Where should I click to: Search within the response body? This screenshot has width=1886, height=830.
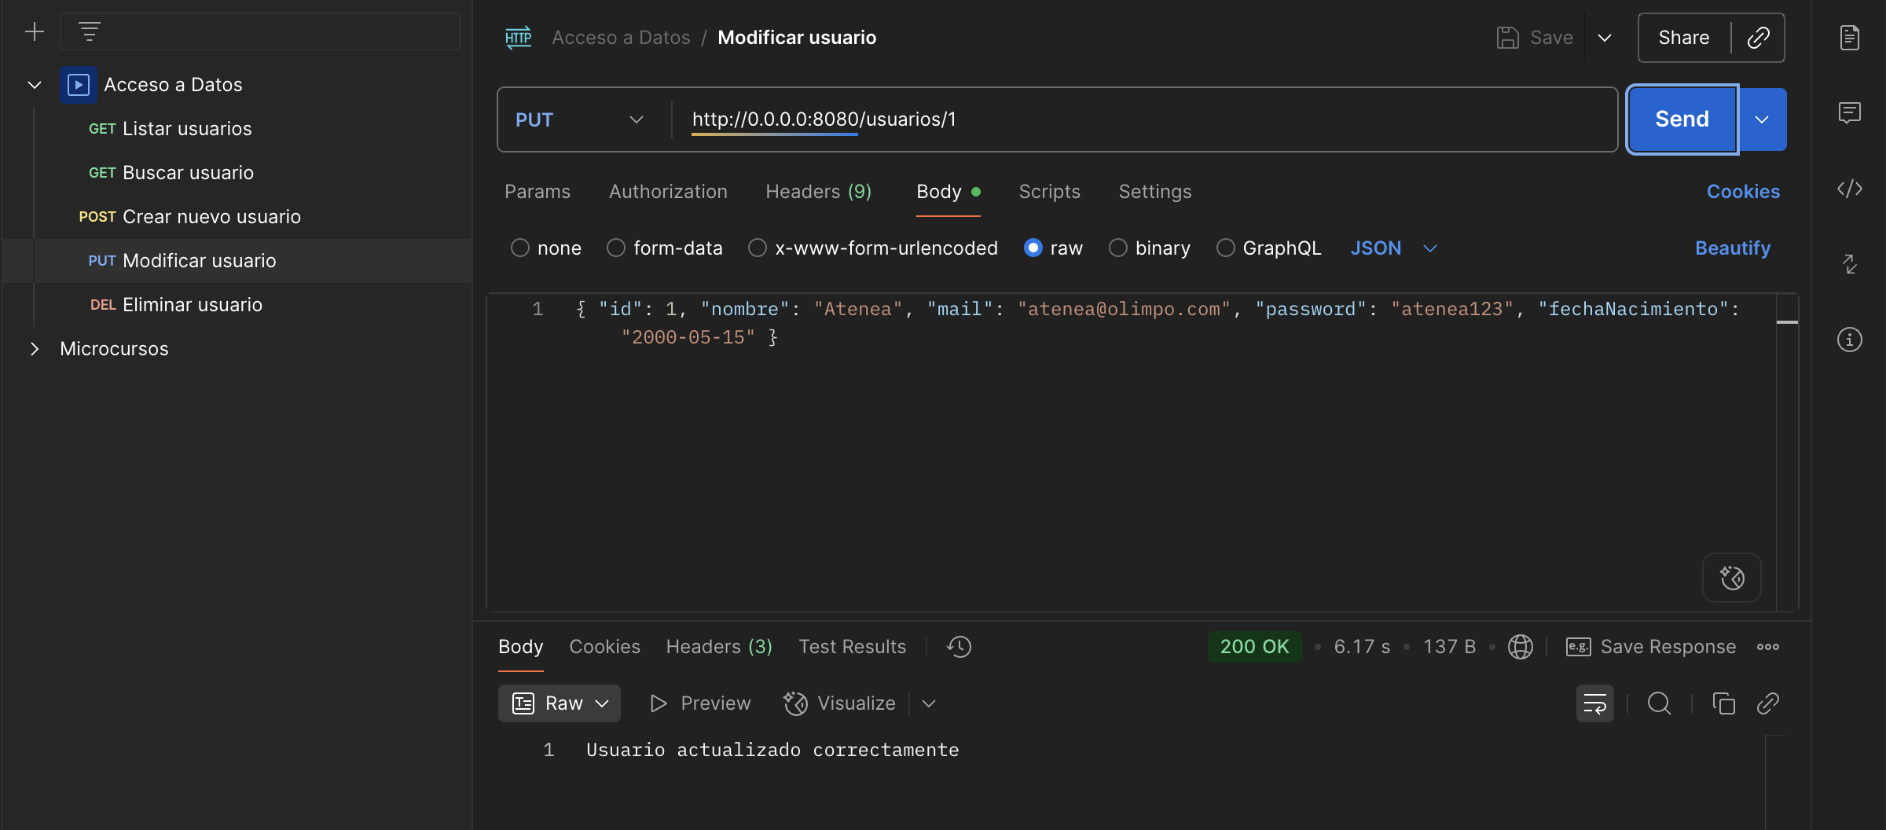[1659, 703]
